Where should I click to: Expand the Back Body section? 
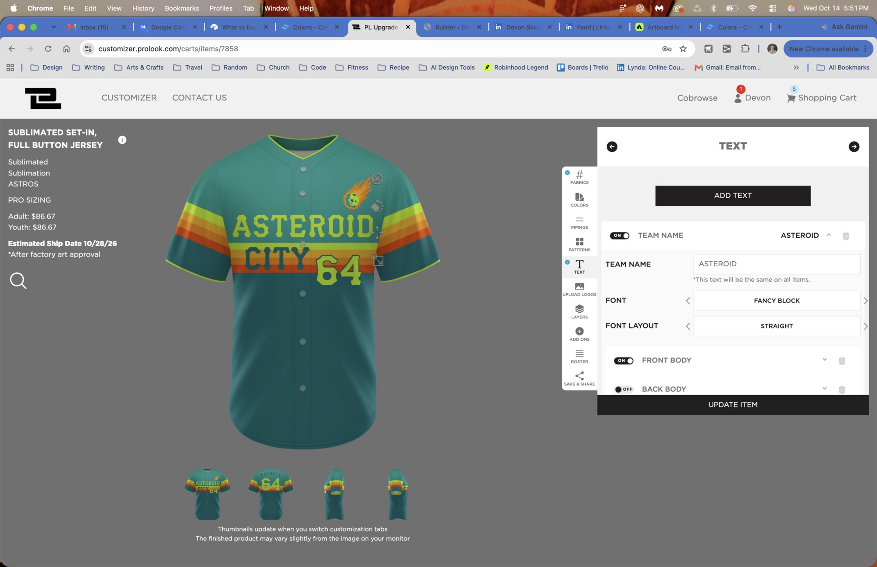tap(824, 389)
